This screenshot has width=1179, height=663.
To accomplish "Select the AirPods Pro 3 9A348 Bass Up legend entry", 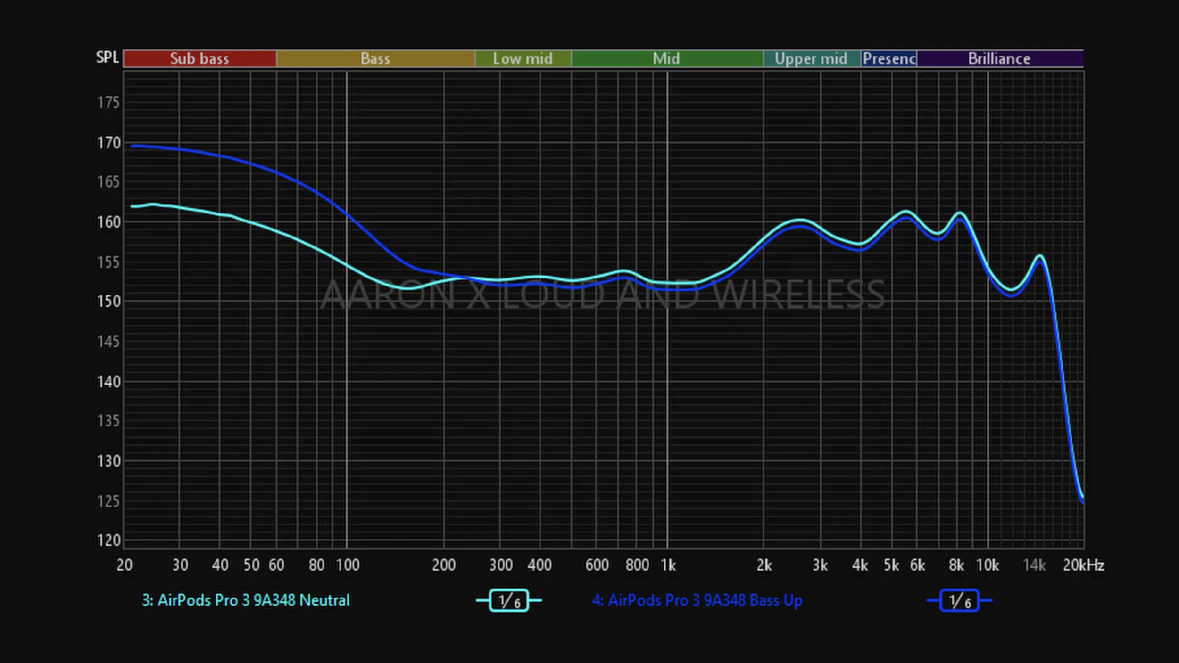I will (697, 600).
